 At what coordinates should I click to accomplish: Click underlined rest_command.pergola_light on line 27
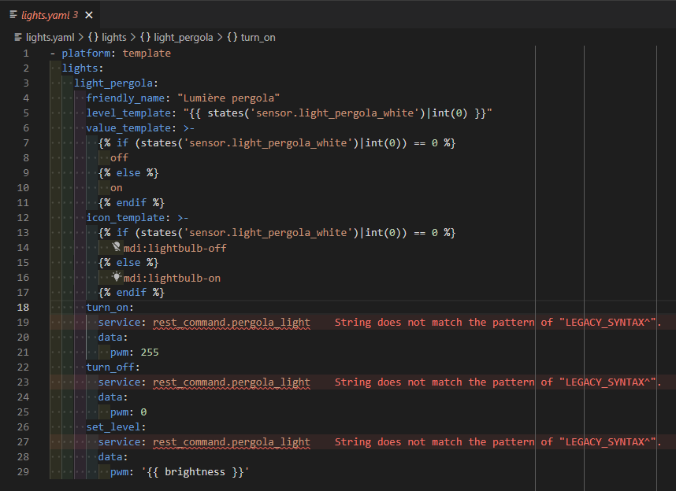232,442
